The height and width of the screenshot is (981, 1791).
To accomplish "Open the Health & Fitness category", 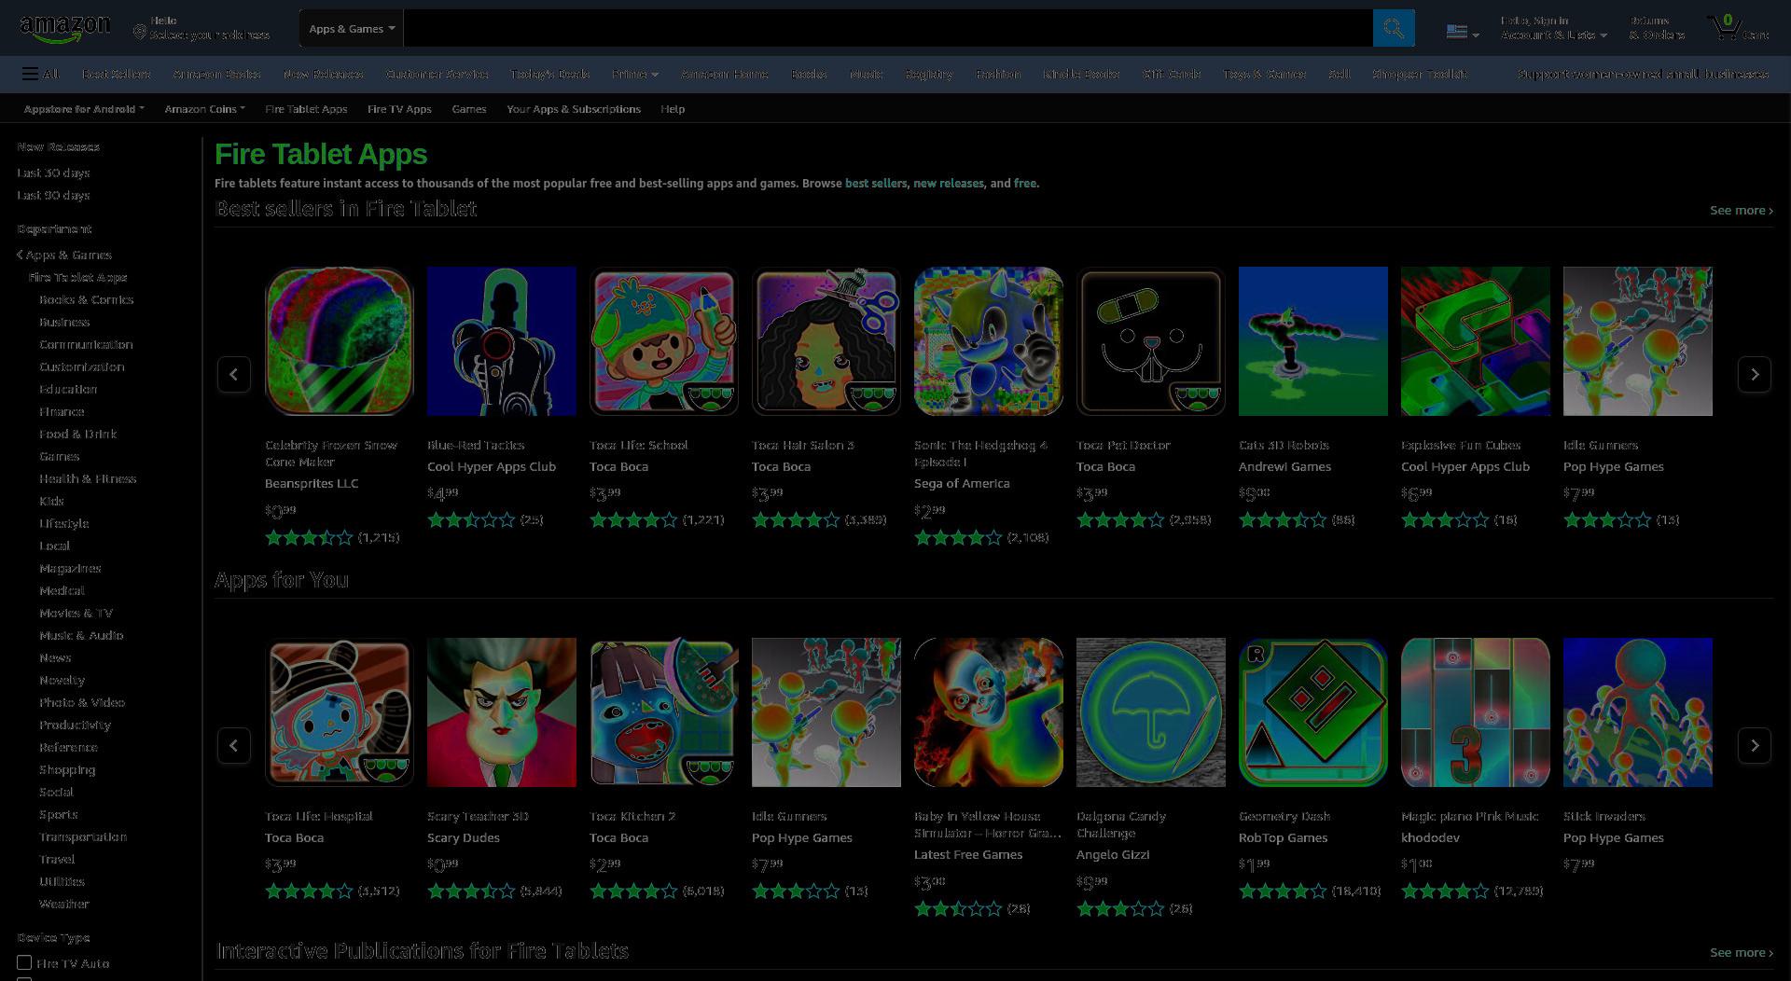I will (x=88, y=478).
